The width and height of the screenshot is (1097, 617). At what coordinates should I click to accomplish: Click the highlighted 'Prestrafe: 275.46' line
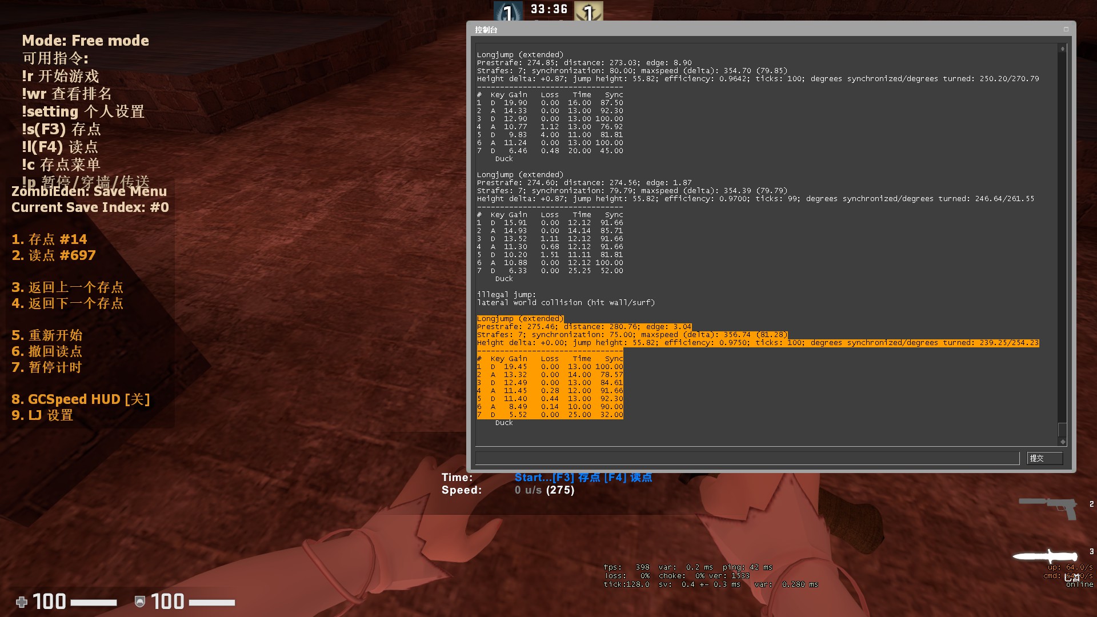point(584,327)
